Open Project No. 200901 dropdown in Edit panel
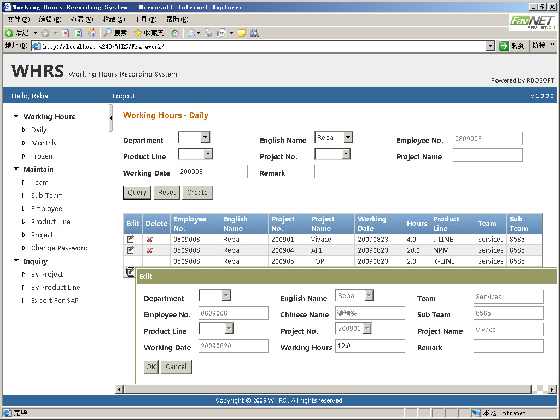Screen dimensions: 560x420 pos(367,328)
